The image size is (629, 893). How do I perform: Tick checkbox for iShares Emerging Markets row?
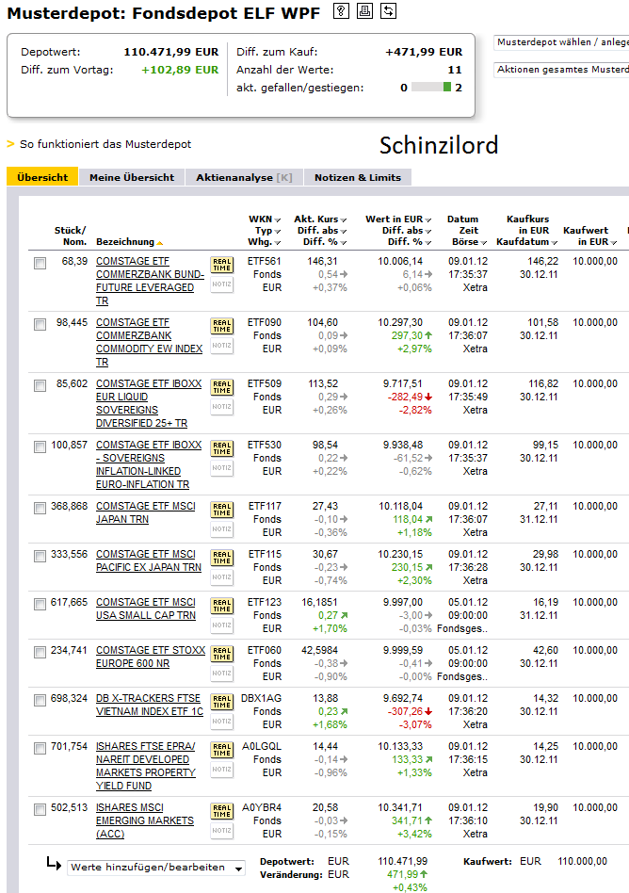pos(40,810)
